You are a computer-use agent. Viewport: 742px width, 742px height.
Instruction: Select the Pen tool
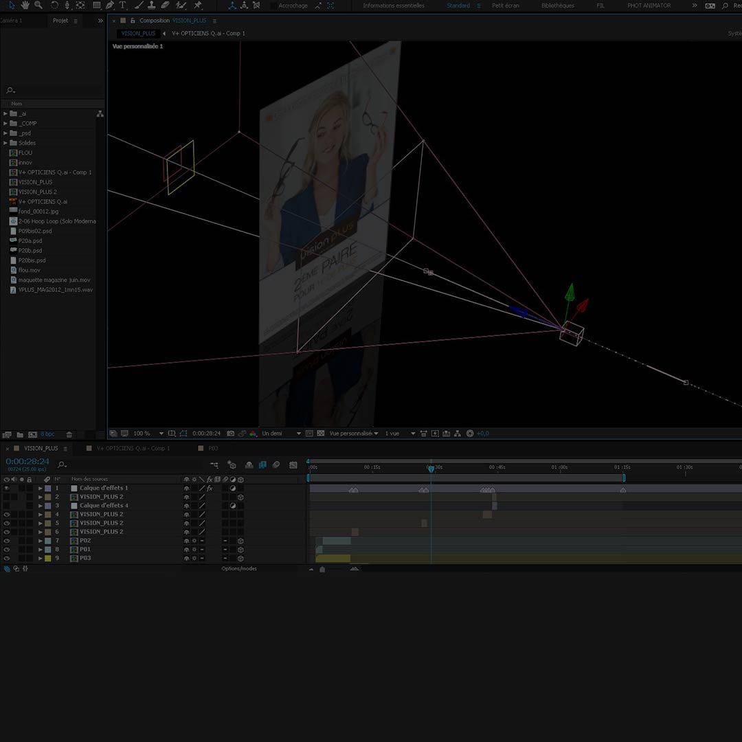click(x=110, y=5)
